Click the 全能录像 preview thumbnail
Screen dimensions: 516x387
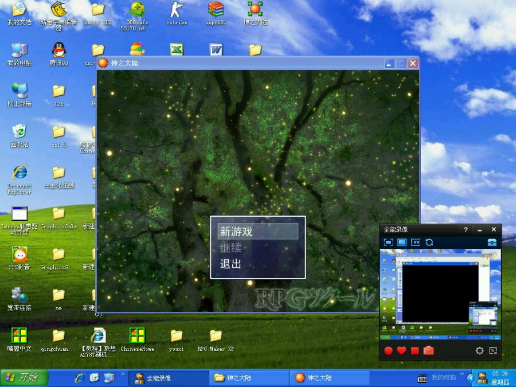(440, 295)
